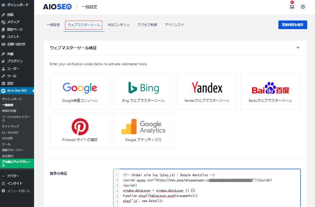315x207 pixels.
Task: Click the AIOSEO logo in the header
Action: click(x=57, y=7)
